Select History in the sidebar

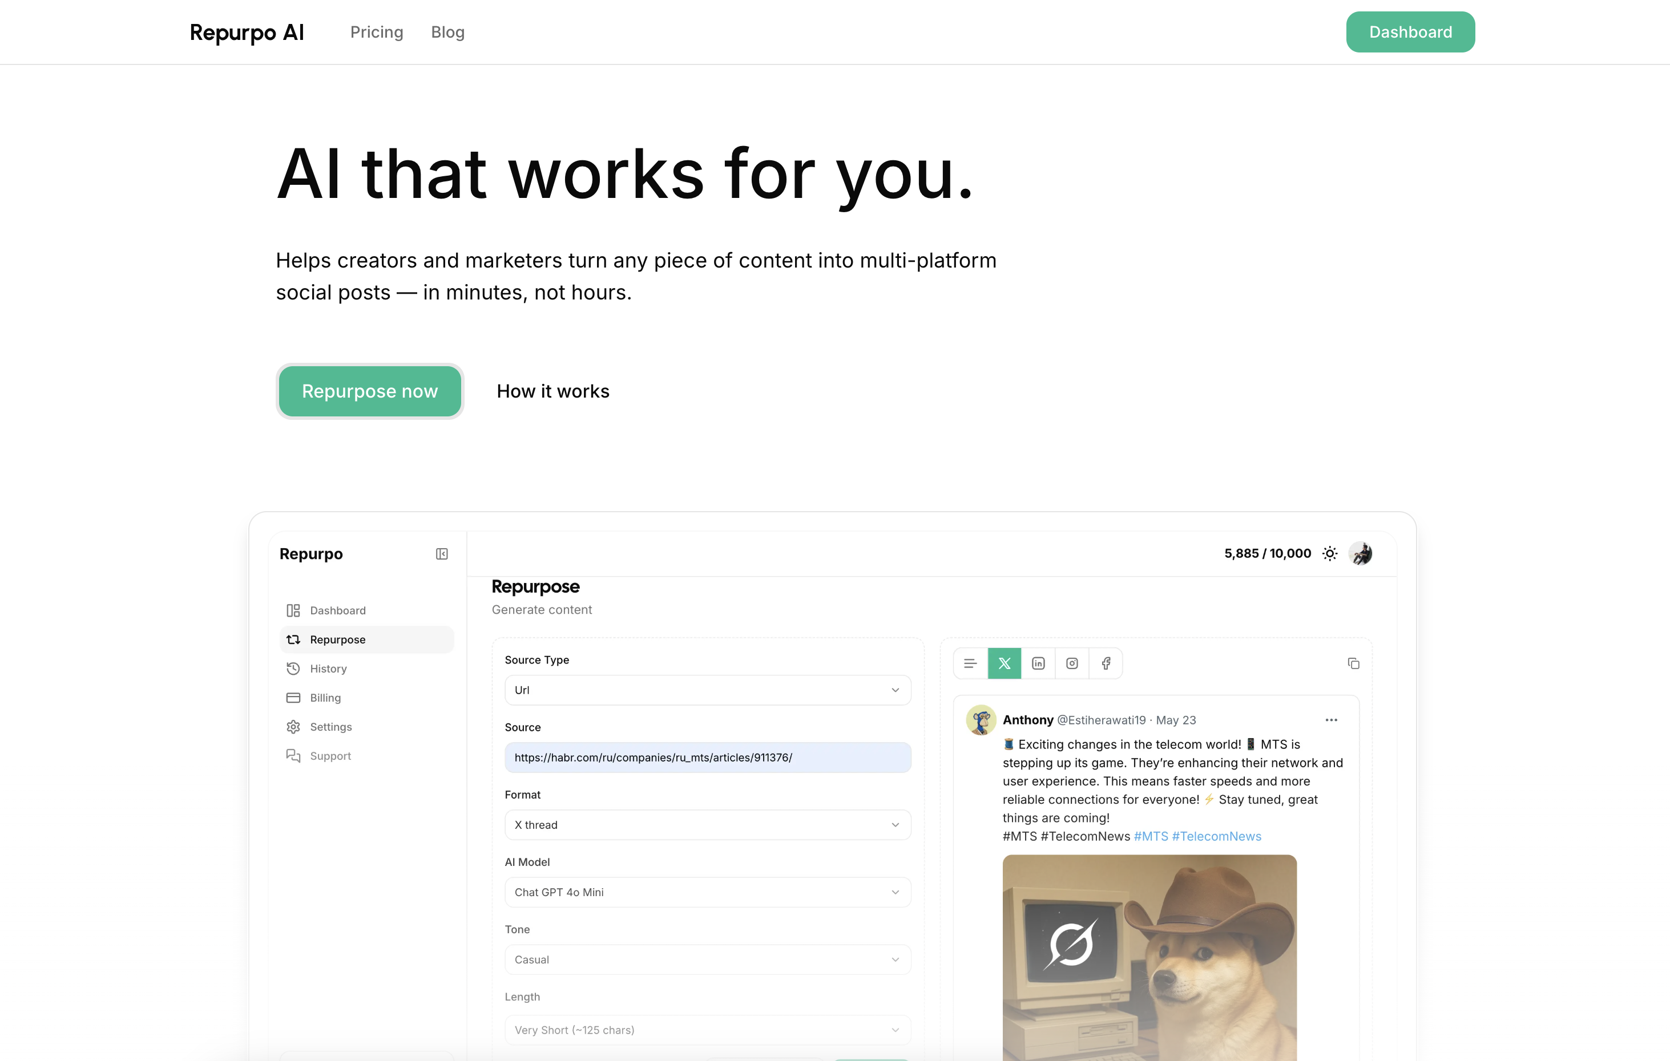point(328,669)
